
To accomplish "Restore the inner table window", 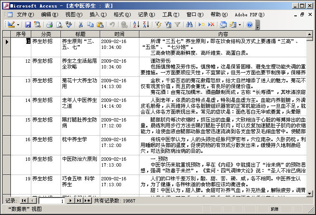I will (x=302, y=15).
